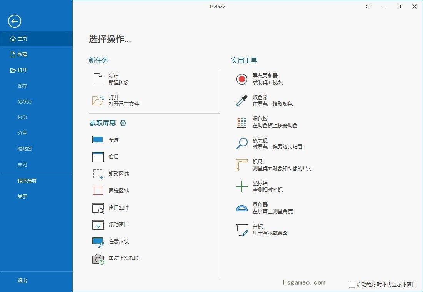This screenshot has height=292, width=423.
Task: Click the focus mode icon in title bar
Action: [x=368, y=7]
